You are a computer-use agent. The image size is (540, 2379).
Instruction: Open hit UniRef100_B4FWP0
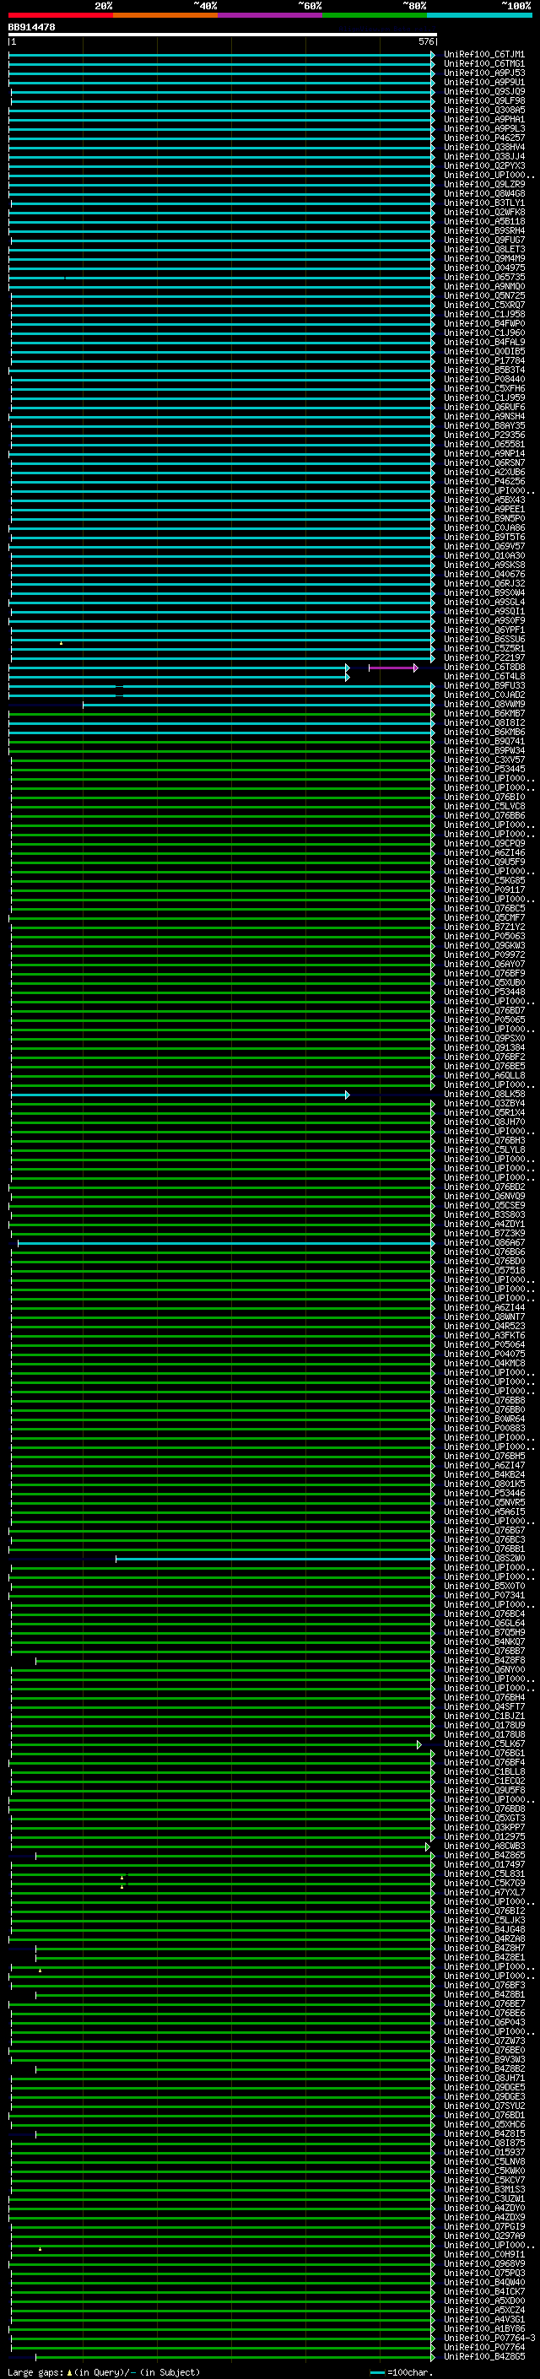484,323
